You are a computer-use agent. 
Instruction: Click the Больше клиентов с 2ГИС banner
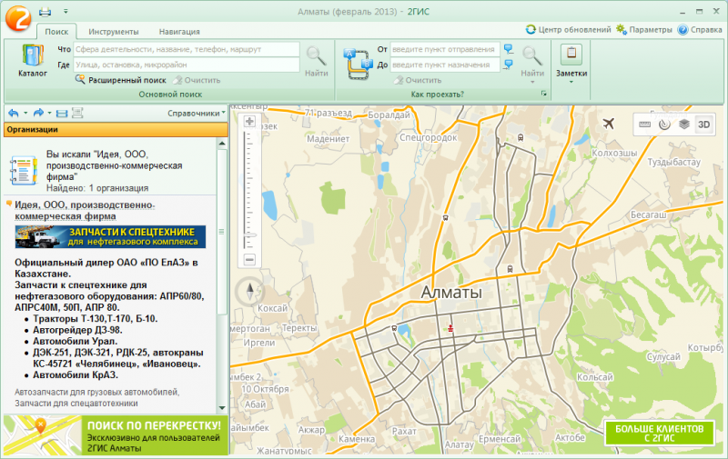point(660,433)
